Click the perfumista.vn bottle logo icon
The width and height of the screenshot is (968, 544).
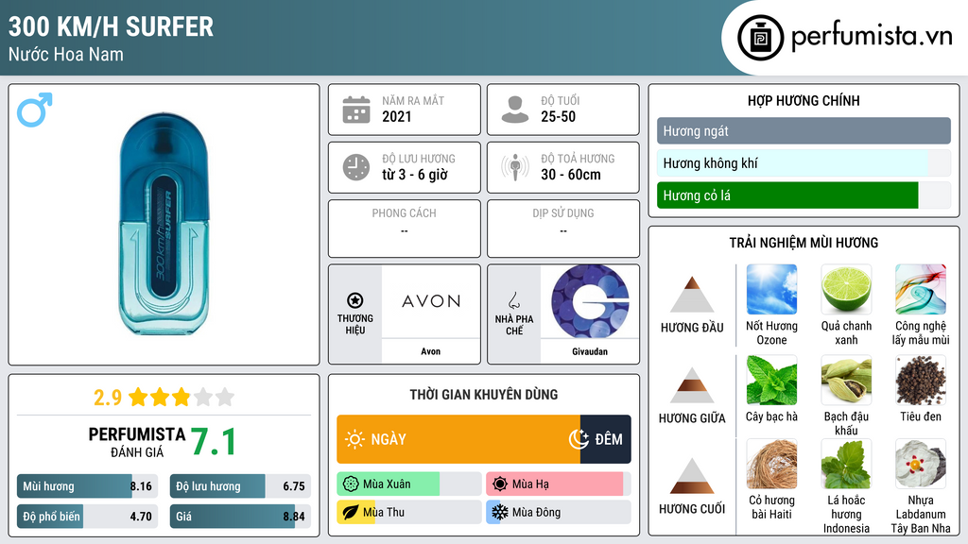(x=760, y=38)
